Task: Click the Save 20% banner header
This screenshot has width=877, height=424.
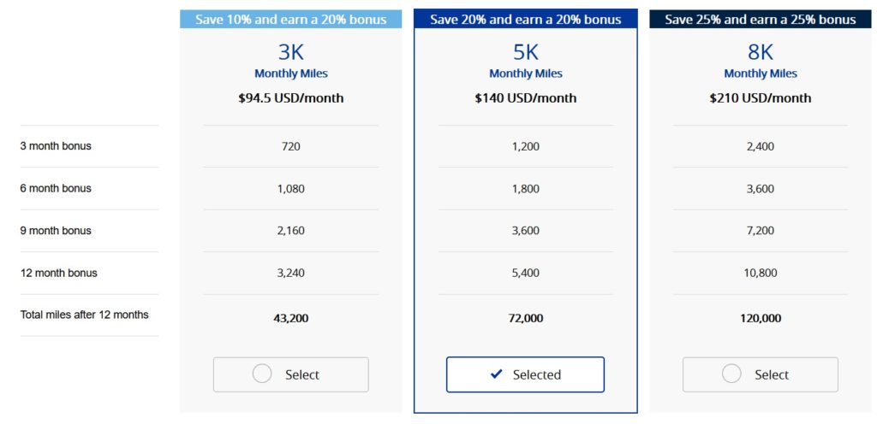Action: [526, 20]
